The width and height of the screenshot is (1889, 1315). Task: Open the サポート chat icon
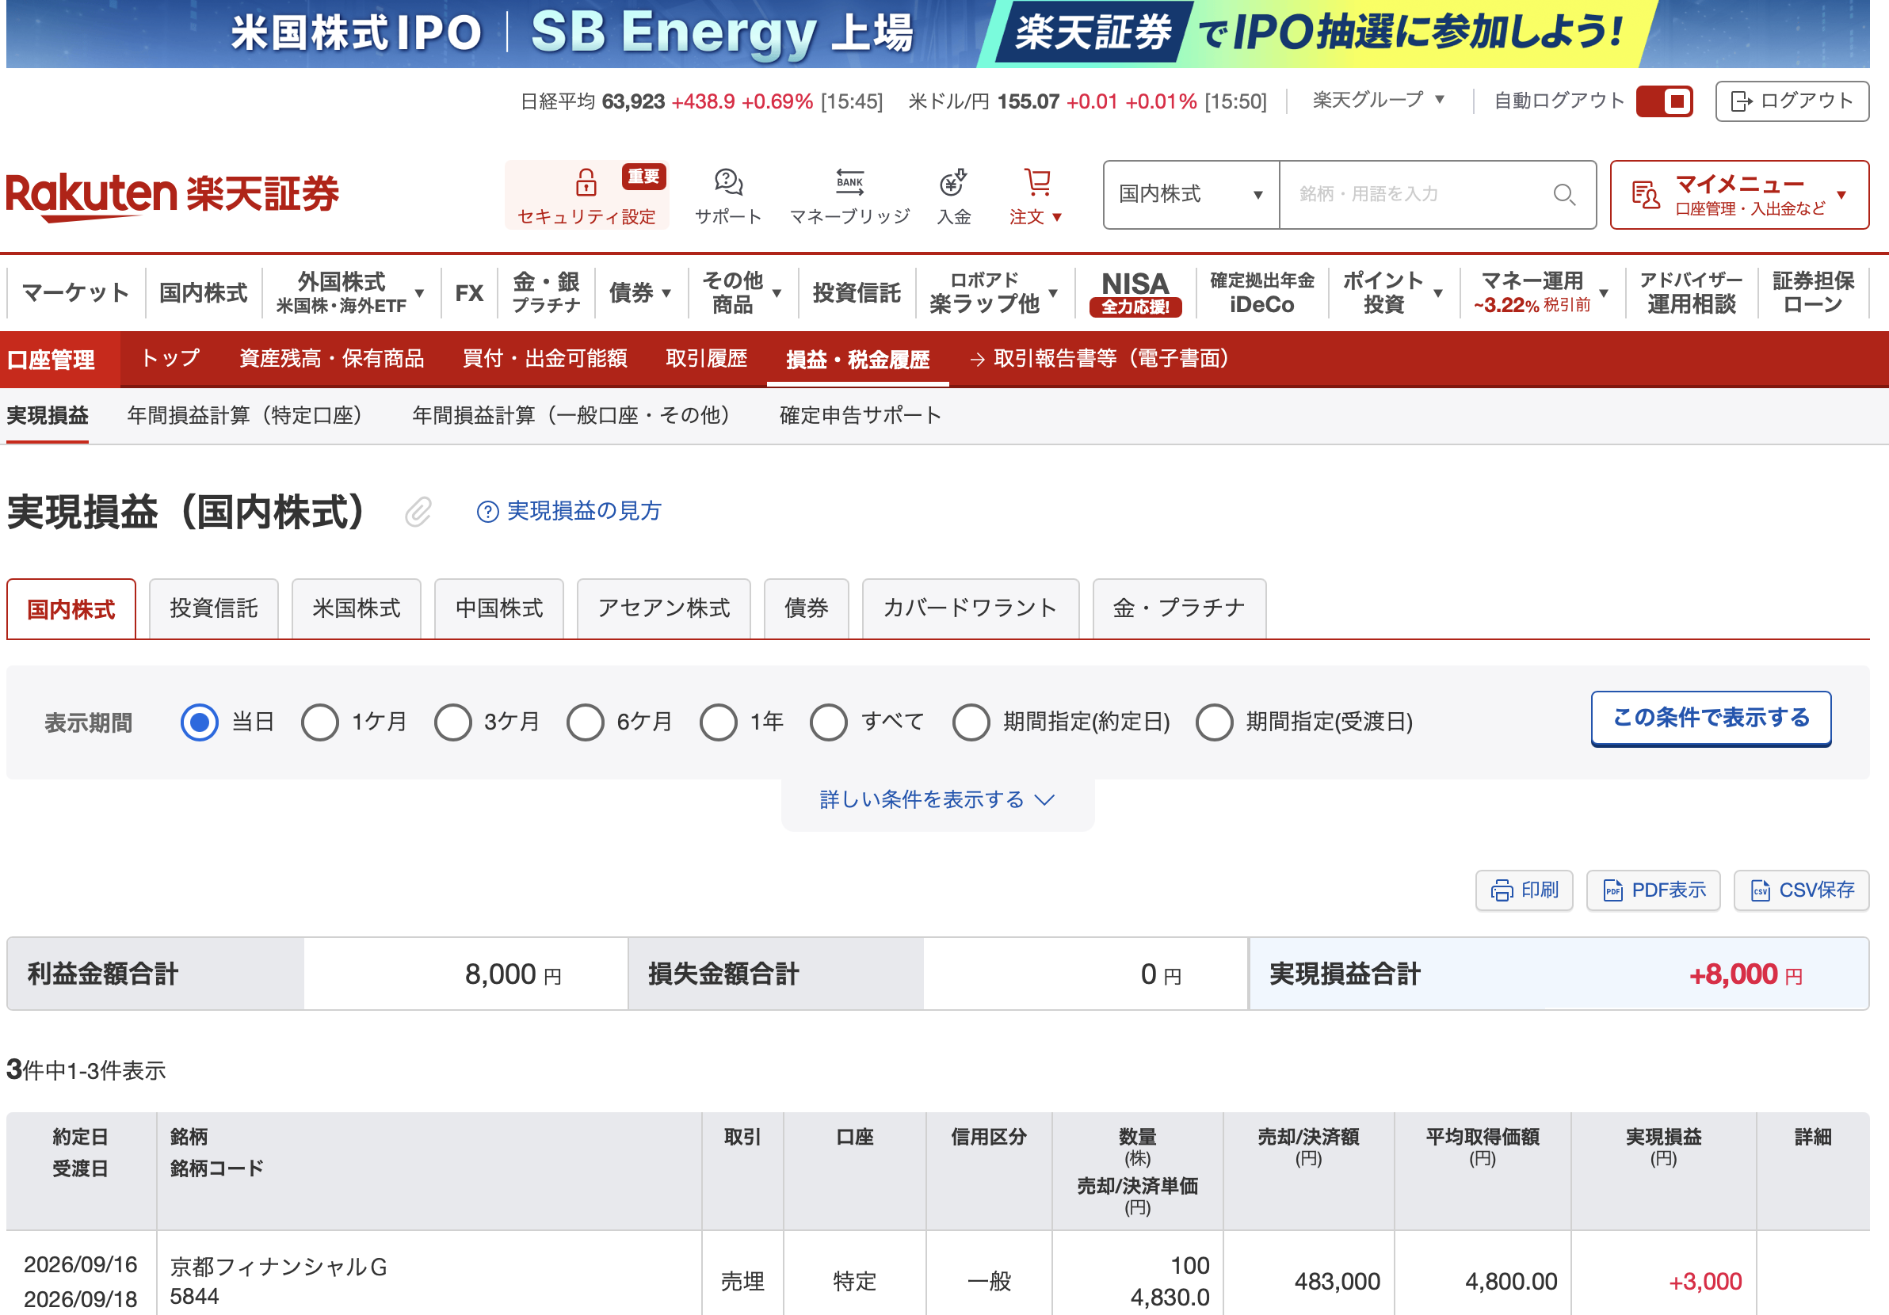click(x=728, y=182)
